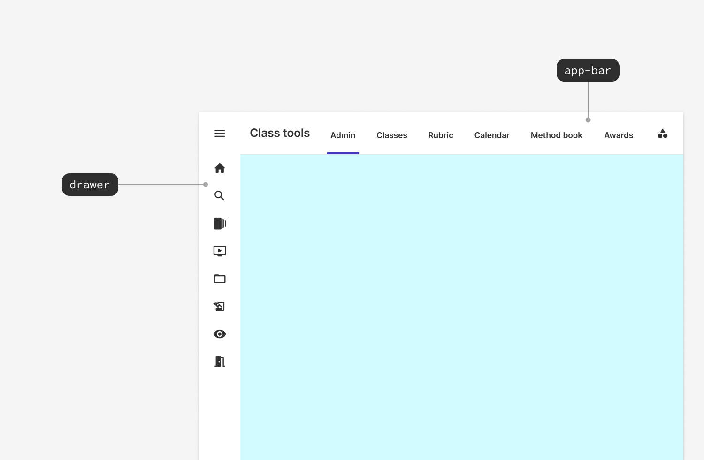Open the stacked cards library icon
The image size is (704, 460).
click(x=220, y=223)
